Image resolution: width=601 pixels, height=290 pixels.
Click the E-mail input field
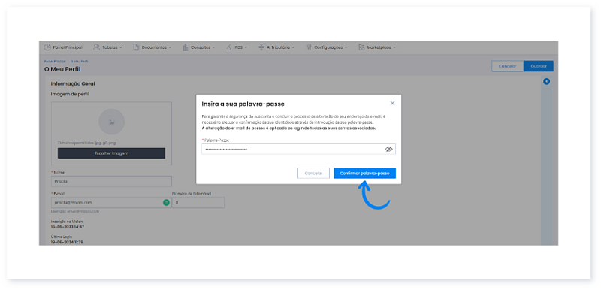111,202
